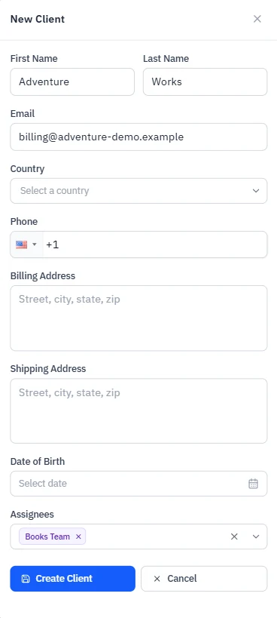Focus the First Name field containing Adventure
Screen dimensions: 277x618
(x=72, y=81)
